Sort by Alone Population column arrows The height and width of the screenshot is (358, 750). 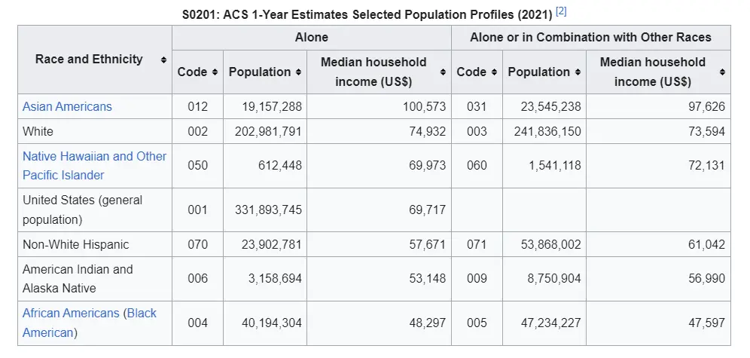point(298,72)
